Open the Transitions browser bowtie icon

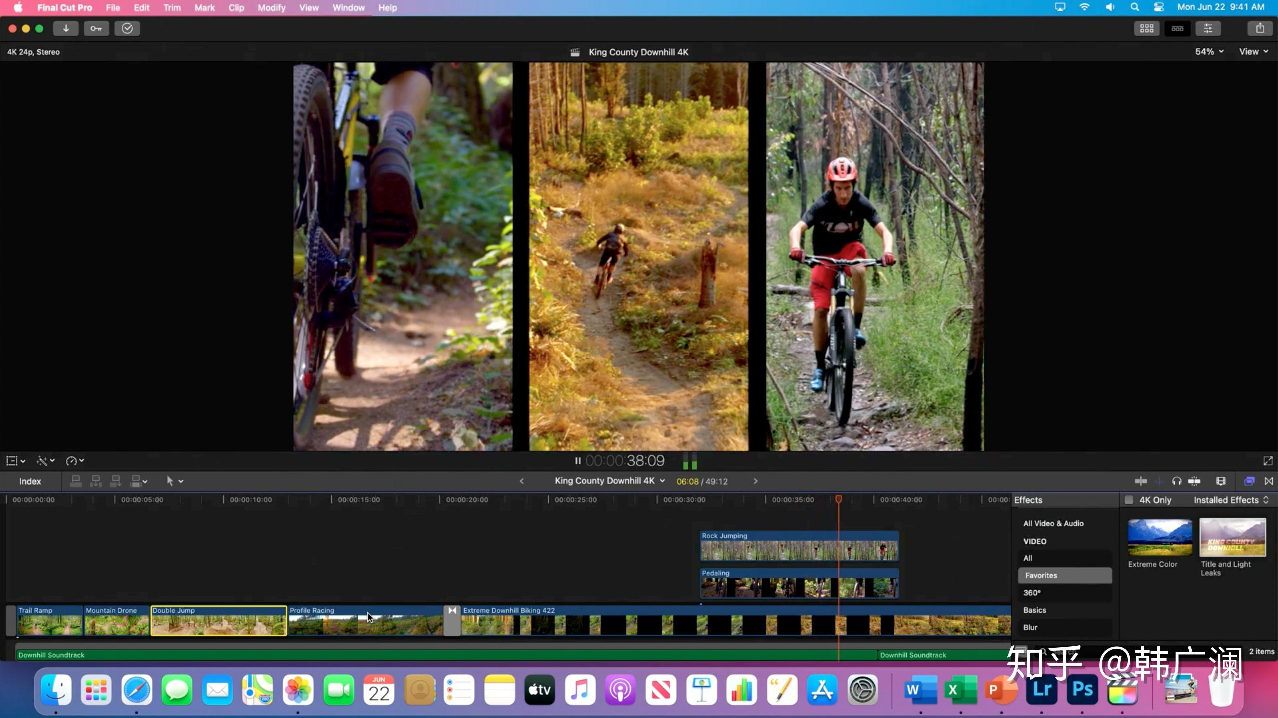pos(1269,481)
